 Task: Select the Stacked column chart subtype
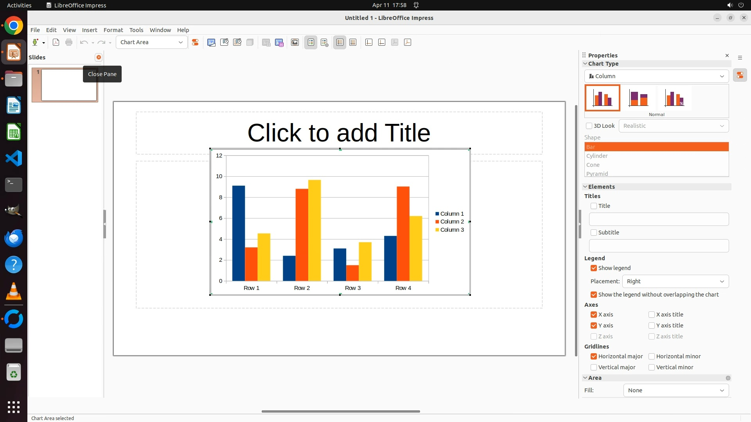[x=638, y=98]
